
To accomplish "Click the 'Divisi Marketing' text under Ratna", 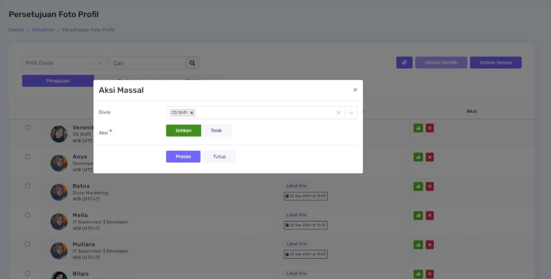I will [x=90, y=193].
